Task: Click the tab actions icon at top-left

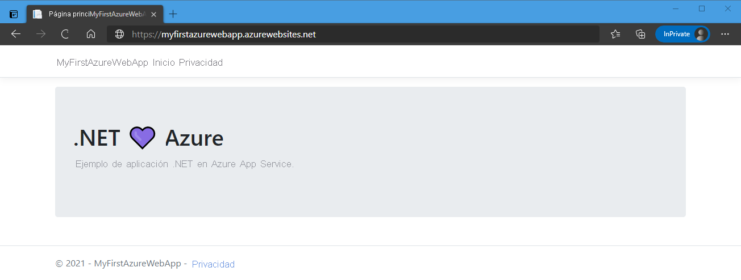Action: 14,14
